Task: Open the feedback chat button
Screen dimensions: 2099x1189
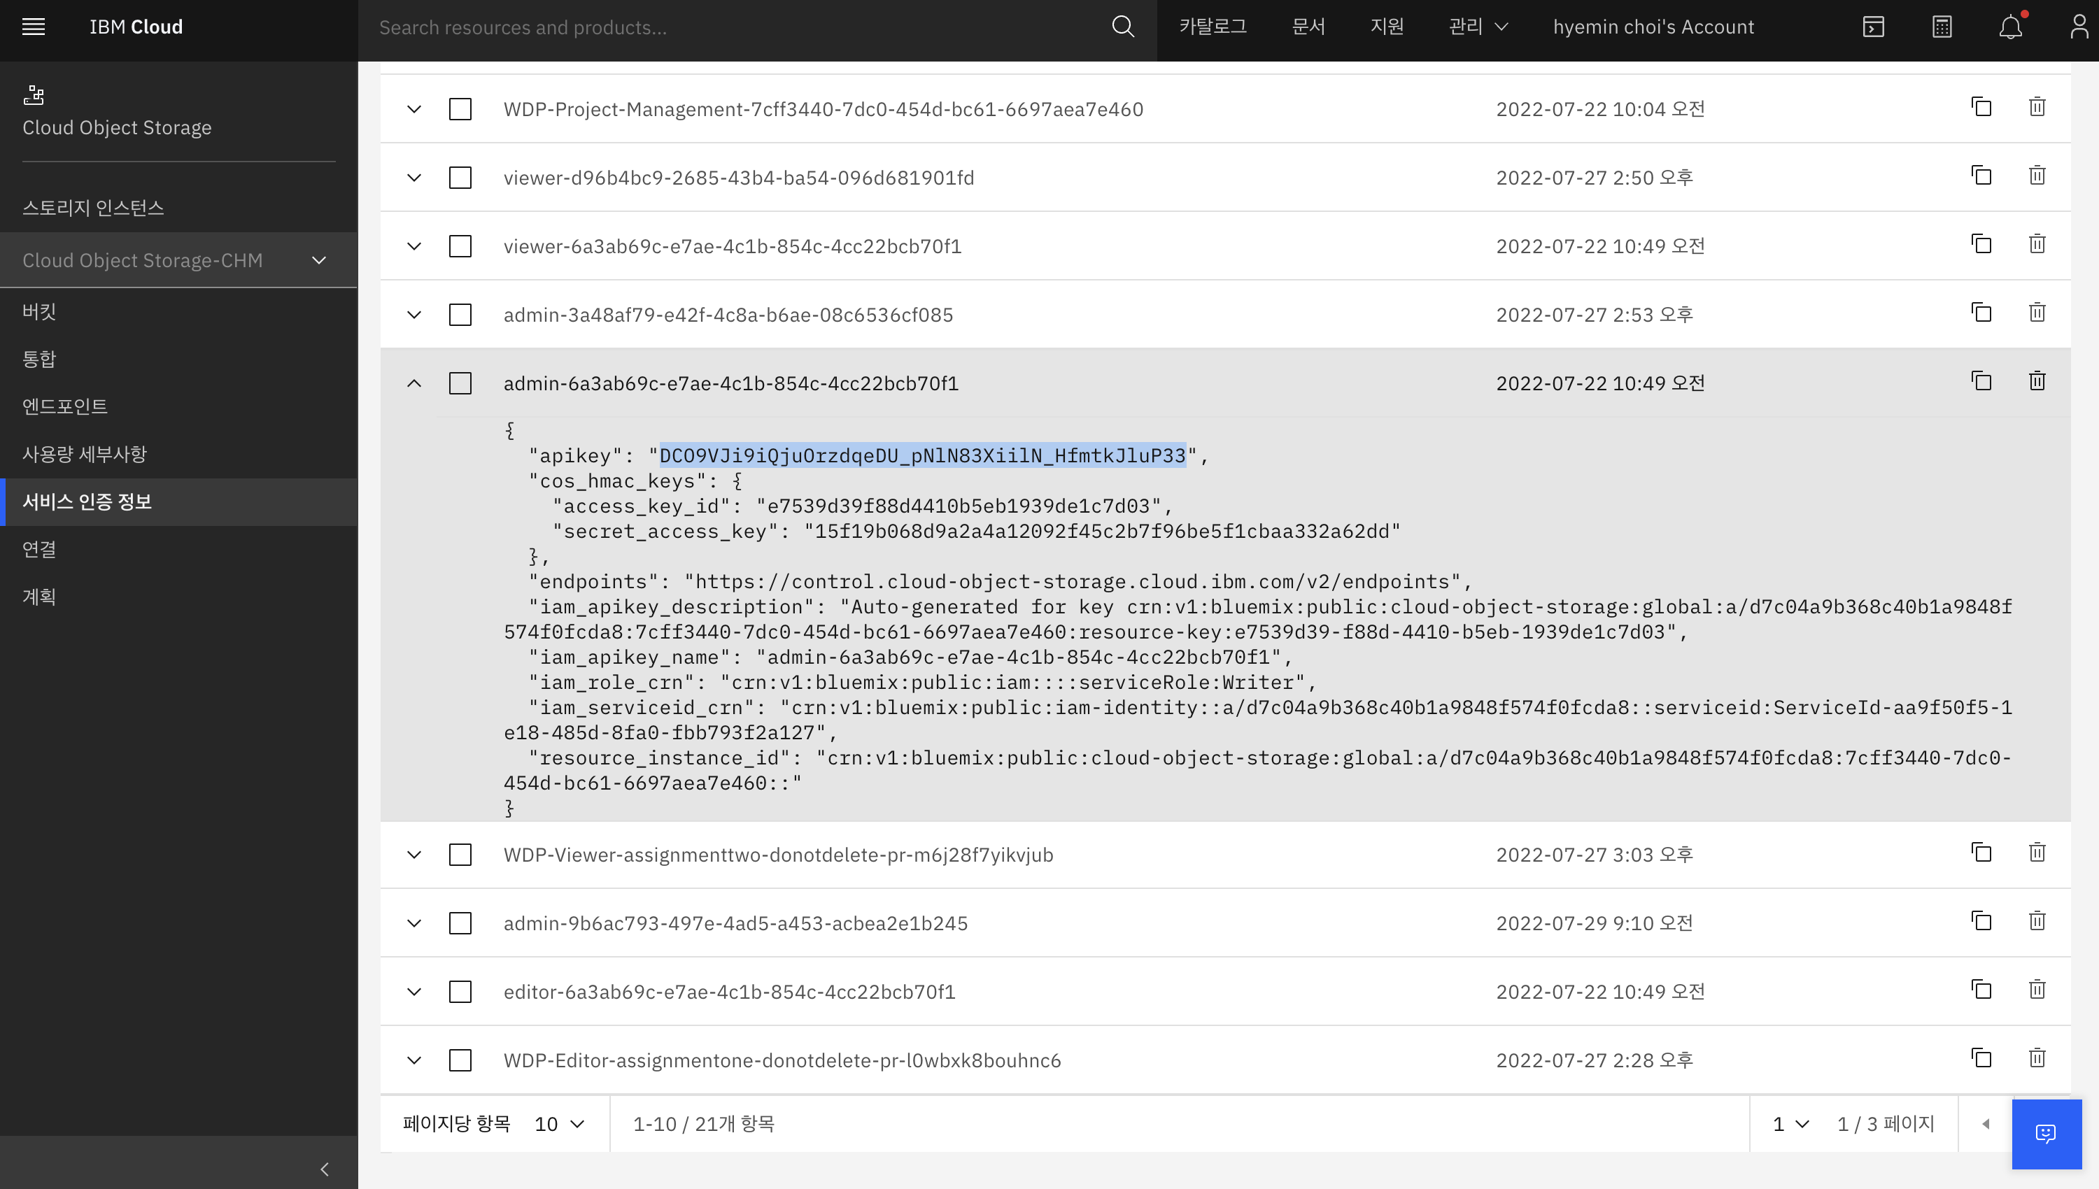Action: tap(2046, 1134)
